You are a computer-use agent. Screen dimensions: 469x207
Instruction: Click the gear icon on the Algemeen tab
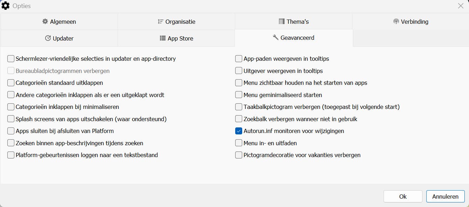[x=45, y=21]
